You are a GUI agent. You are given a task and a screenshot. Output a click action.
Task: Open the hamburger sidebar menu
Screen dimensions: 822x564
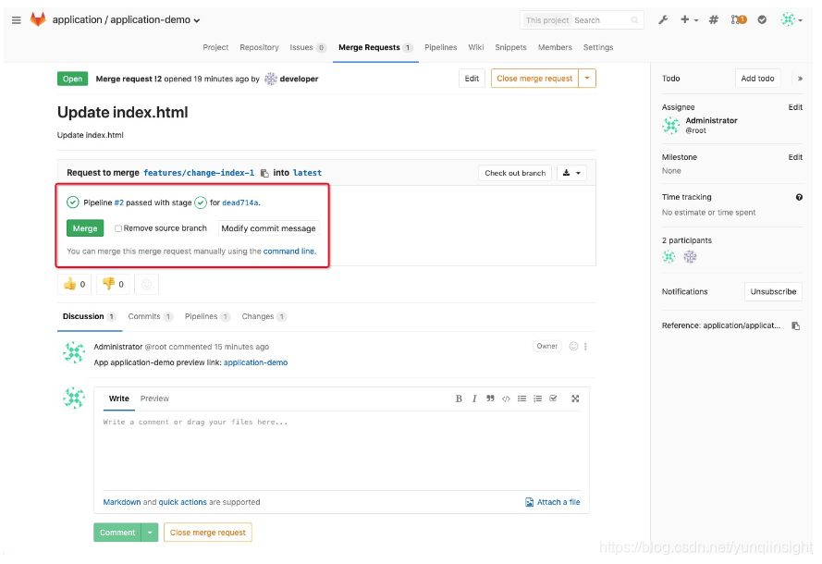17,20
